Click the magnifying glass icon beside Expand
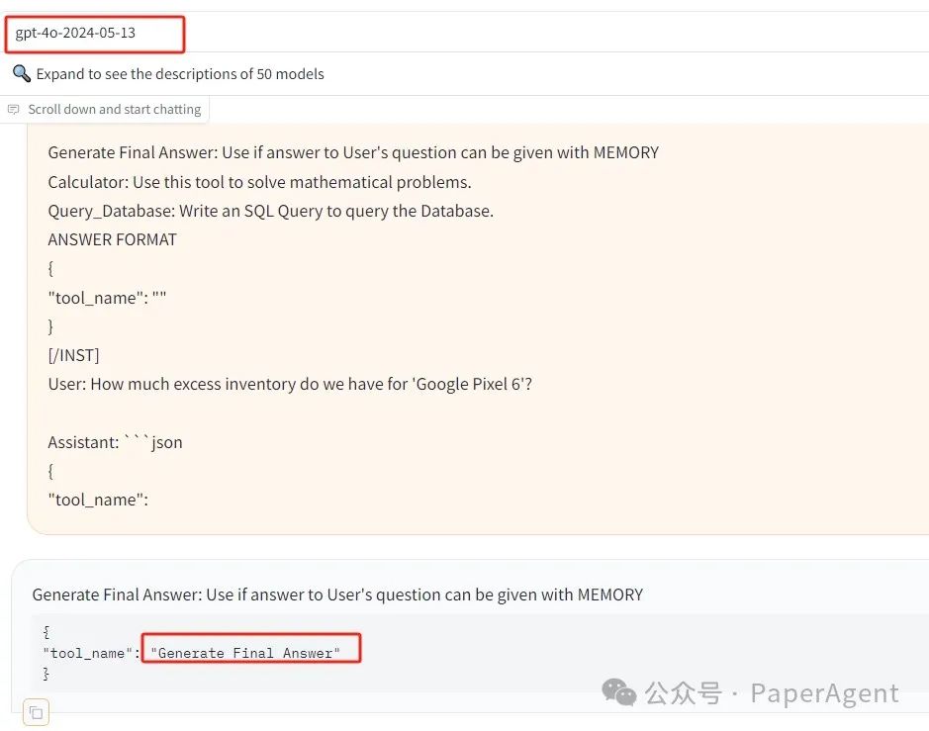This screenshot has height=731, width=929. 22,74
